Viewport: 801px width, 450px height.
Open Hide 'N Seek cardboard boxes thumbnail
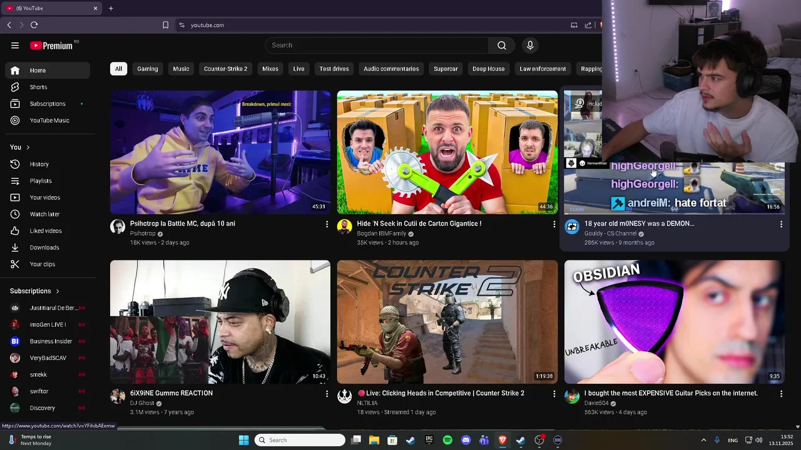447,152
